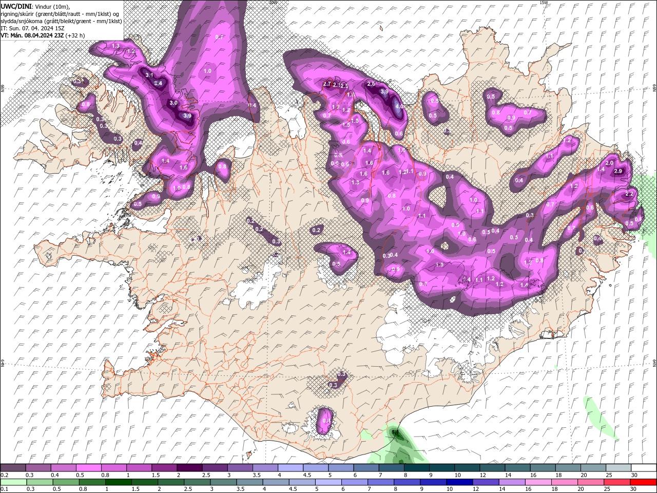
Task: Click the slate blue swatch labeled 6 in top legend row
Action: click(365, 468)
